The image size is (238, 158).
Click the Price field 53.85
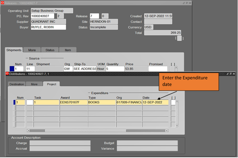tap(136, 69)
